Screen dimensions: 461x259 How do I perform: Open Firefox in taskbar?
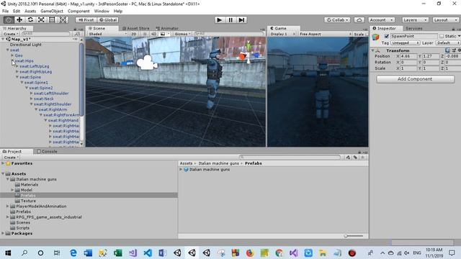(x=250, y=253)
